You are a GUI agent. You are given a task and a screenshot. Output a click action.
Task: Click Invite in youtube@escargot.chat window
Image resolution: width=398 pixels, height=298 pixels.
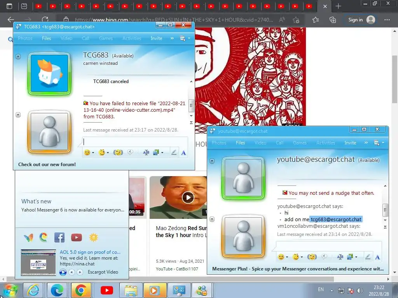[350, 143]
